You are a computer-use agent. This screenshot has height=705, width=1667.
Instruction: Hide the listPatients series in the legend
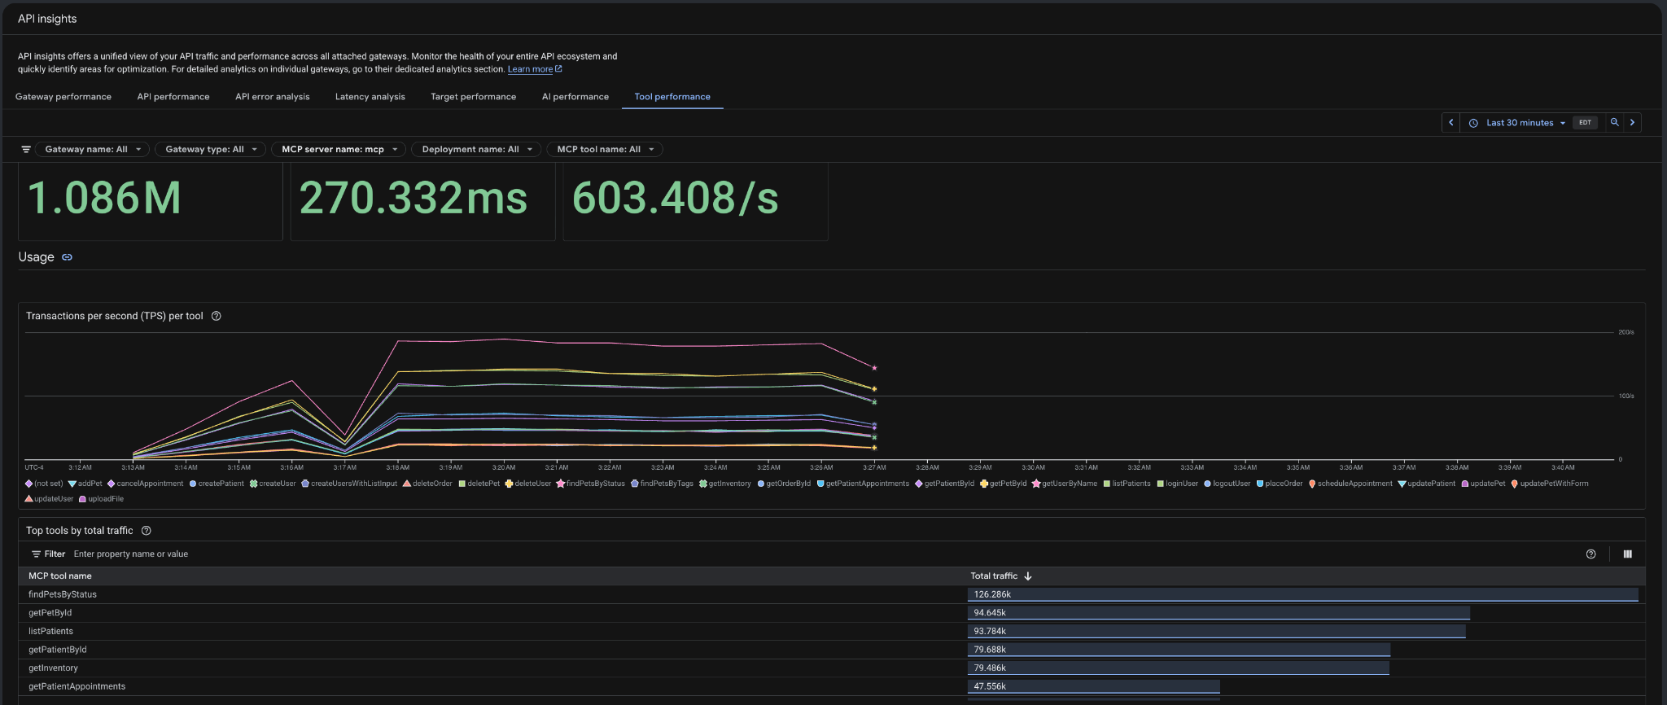pyautogui.click(x=1127, y=484)
